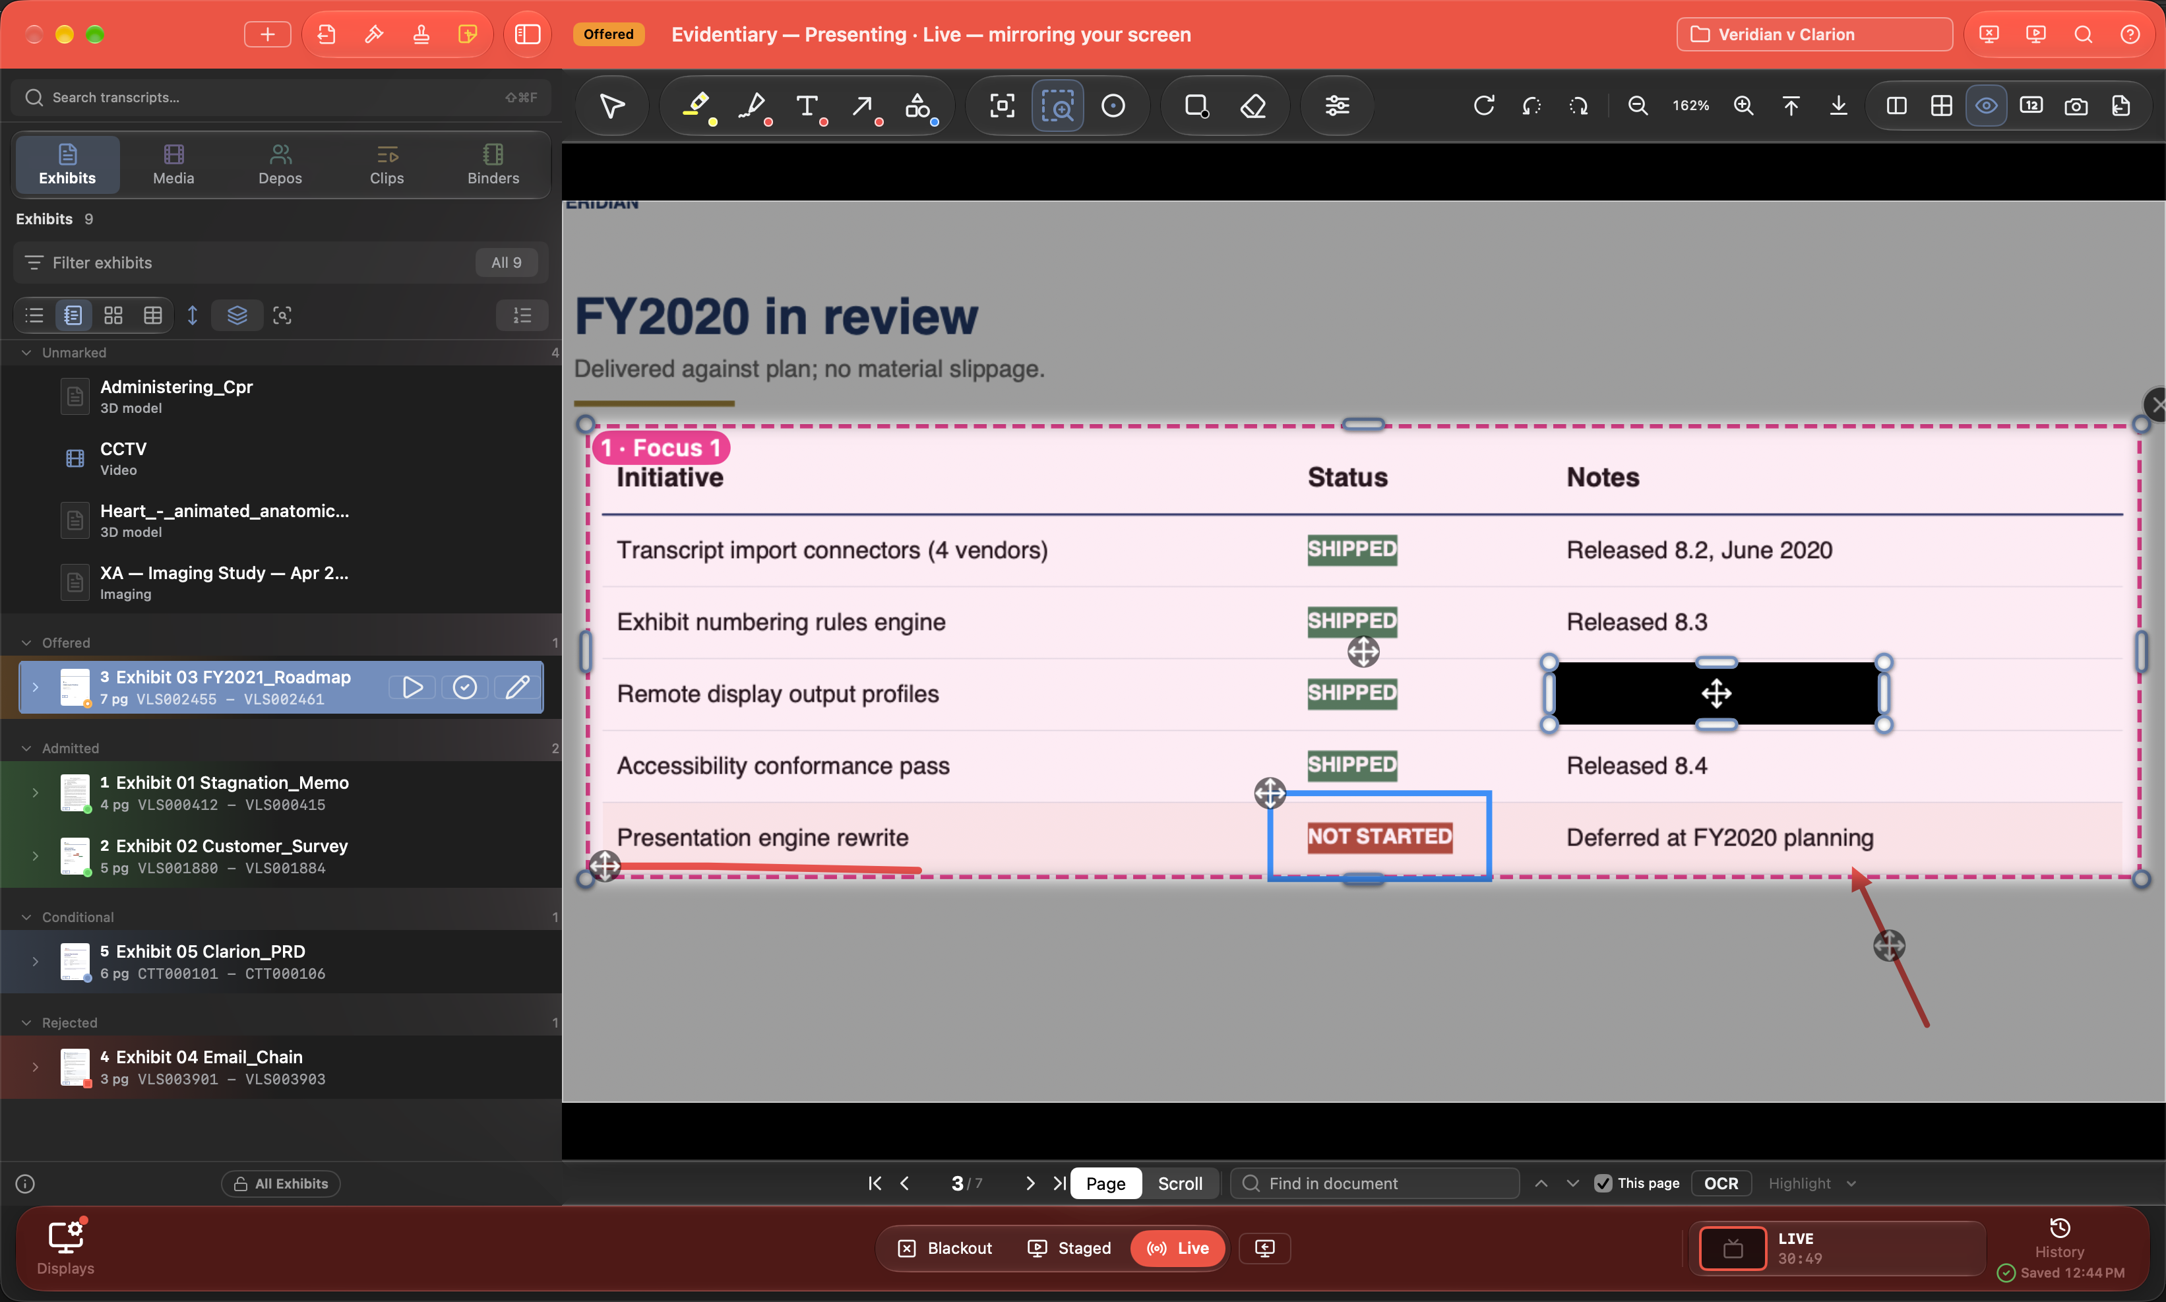Switch presentation to Blackout
This screenshot has height=1302, width=2166.
945,1248
